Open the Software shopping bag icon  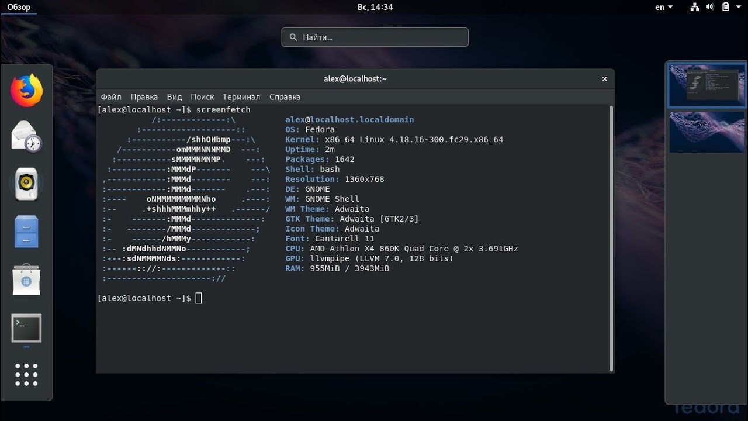click(x=26, y=279)
